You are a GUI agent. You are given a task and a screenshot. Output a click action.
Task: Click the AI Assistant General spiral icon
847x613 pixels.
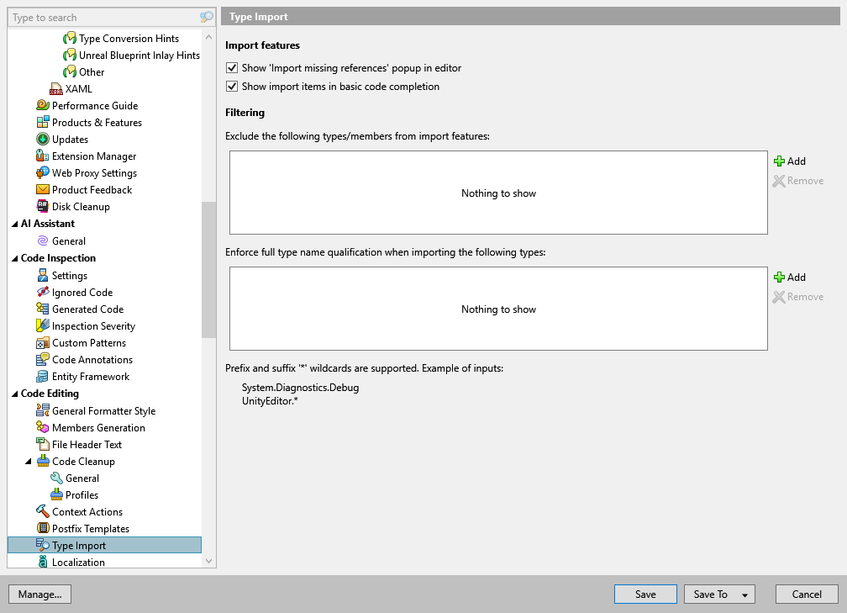pos(43,240)
